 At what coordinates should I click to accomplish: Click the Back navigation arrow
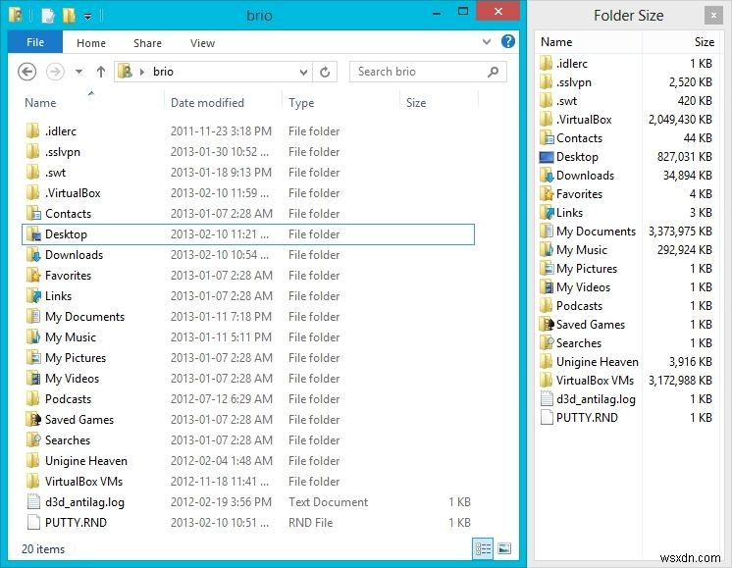27,72
